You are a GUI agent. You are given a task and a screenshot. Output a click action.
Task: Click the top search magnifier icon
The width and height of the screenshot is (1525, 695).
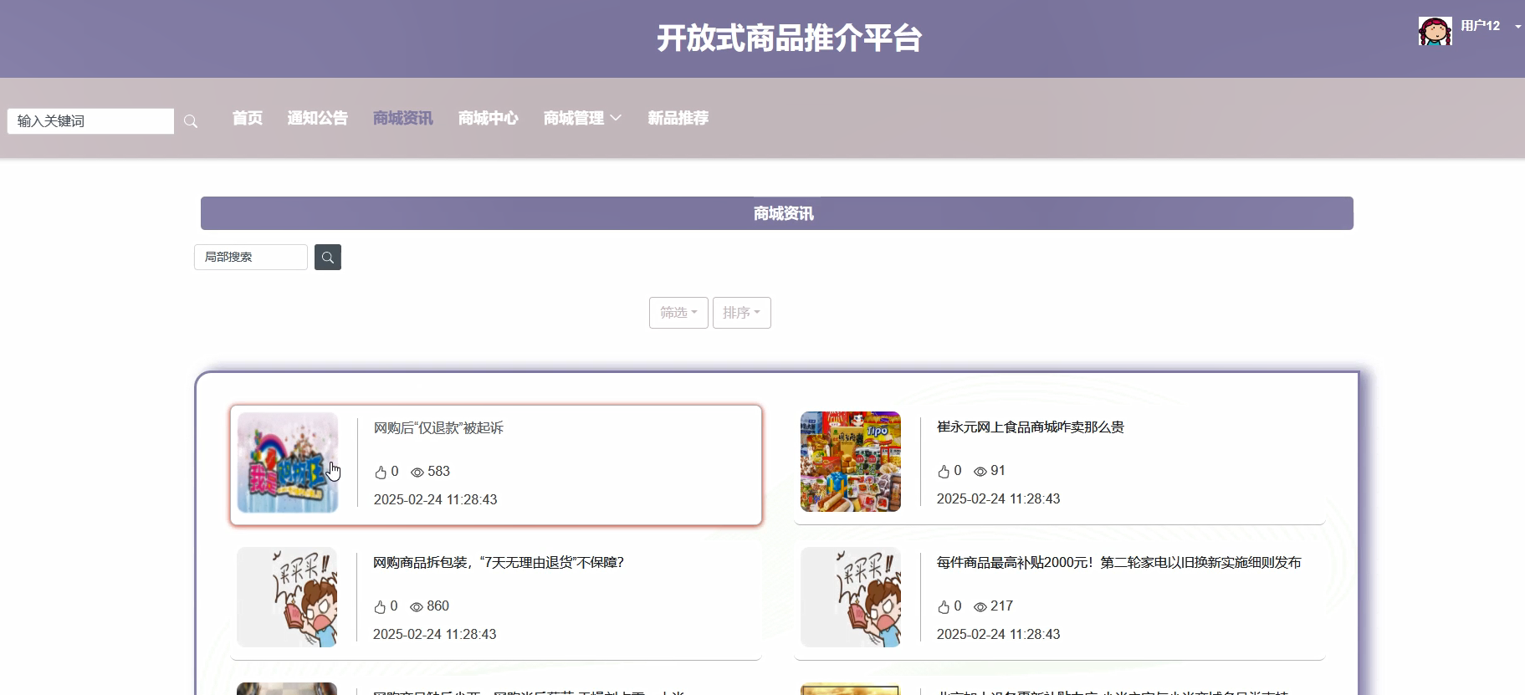click(x=191, y=121)
